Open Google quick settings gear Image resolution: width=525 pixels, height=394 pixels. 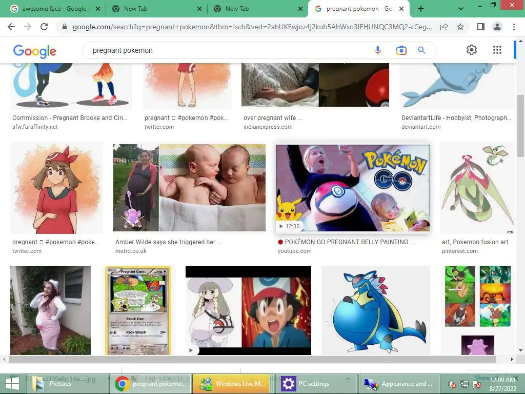(472, 50)
